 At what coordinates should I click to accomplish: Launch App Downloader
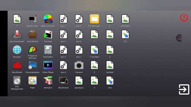click(17, 34)
